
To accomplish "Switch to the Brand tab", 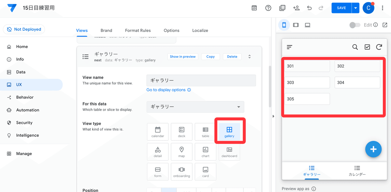I will point(106,30).
